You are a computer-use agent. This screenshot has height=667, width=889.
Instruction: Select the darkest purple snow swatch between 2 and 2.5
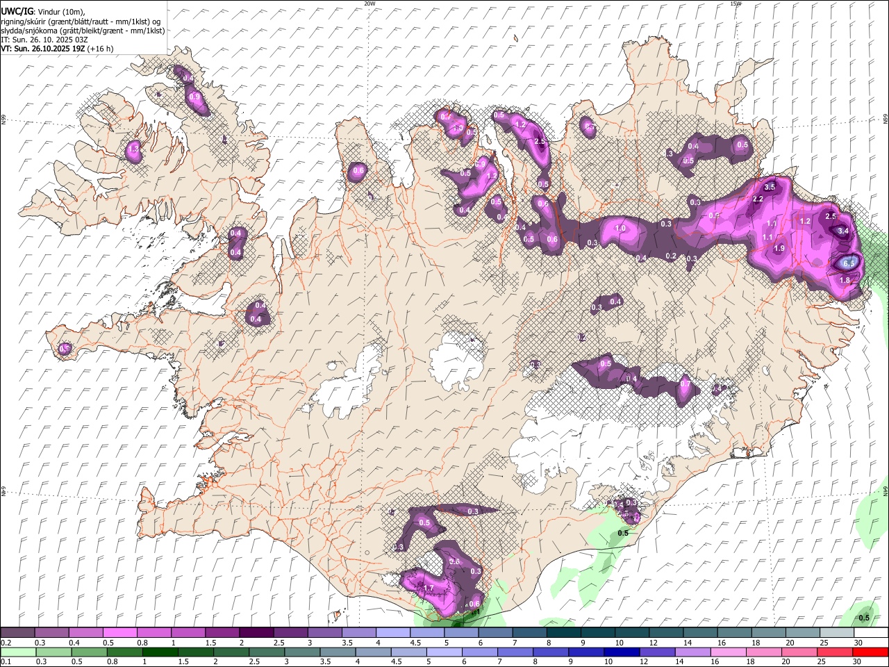256,633
